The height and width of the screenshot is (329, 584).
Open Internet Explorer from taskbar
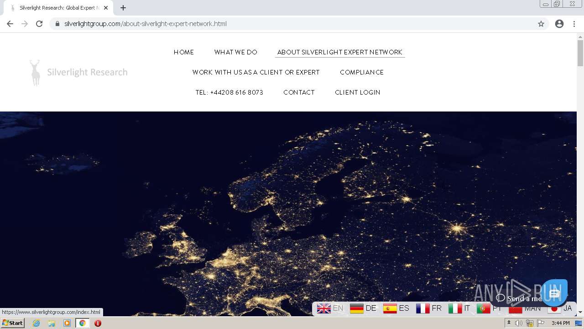pos(36,323)
